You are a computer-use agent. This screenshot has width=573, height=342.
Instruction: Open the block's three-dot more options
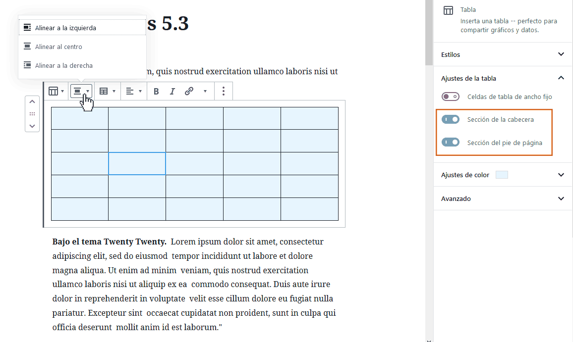click(x=224, y=92)
